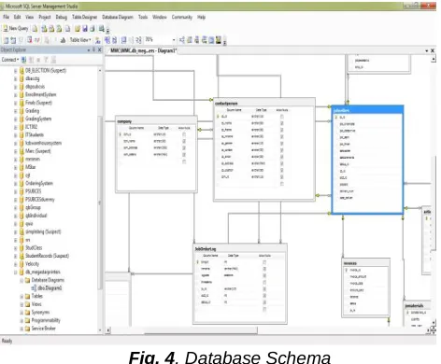Image resolution: width=441 pixels, height=364 pixels.
Task: Click the Add Table icon in the diagram toolbar
Action: [13, 40]
